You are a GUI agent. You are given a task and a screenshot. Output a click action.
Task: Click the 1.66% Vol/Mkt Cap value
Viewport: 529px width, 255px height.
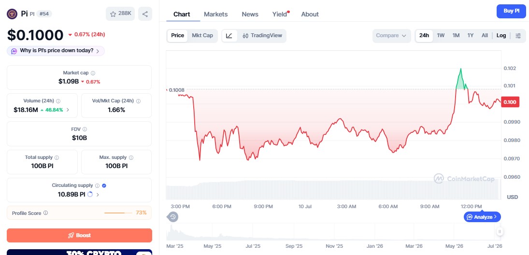point(116,110)
